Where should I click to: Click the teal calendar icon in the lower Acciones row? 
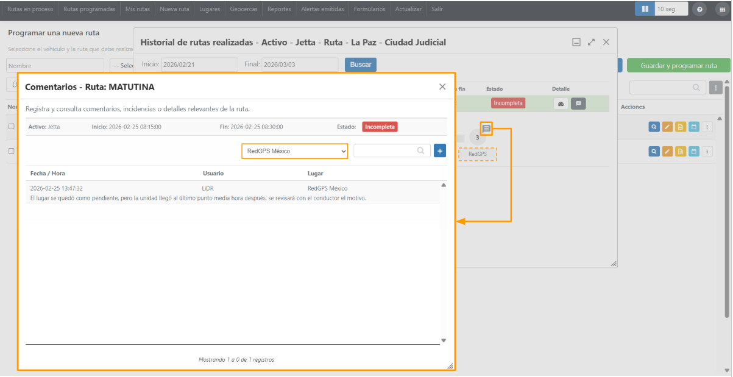click(x=694, y=151)
